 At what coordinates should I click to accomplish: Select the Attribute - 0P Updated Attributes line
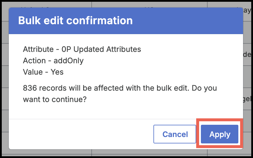tap(82, 49)
